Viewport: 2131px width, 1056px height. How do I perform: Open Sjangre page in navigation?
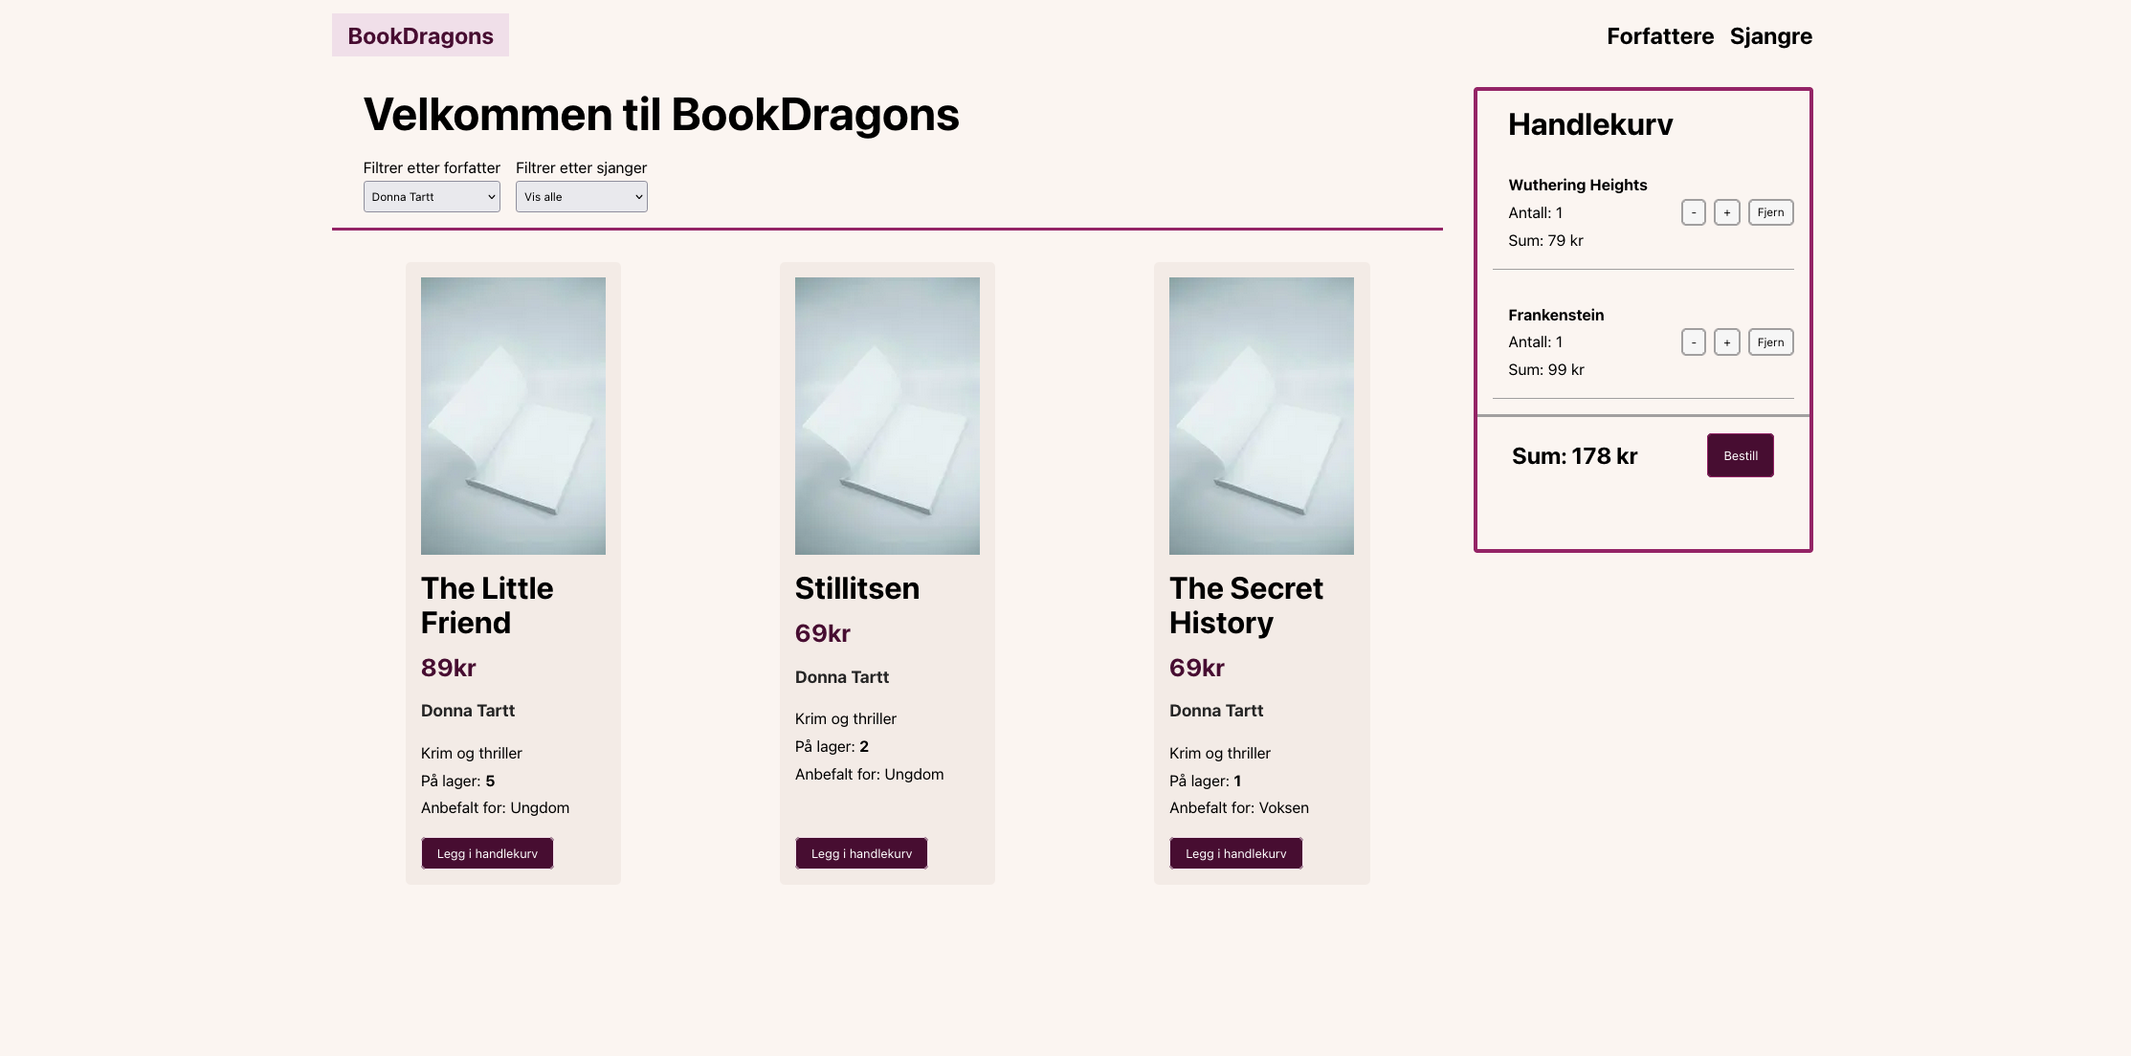(1770, 36)
